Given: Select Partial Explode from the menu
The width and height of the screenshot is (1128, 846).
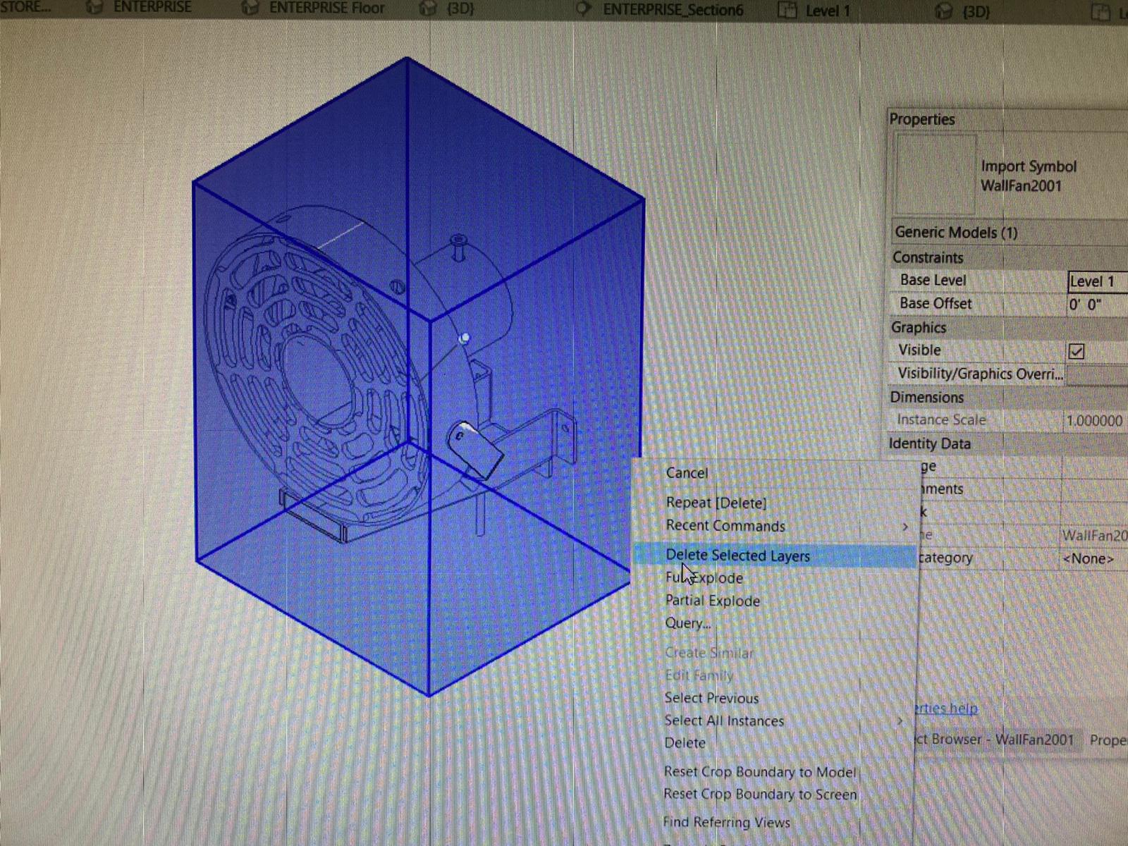Looking at the screenshot, I should pyautogui.click(x=712, y=601).
